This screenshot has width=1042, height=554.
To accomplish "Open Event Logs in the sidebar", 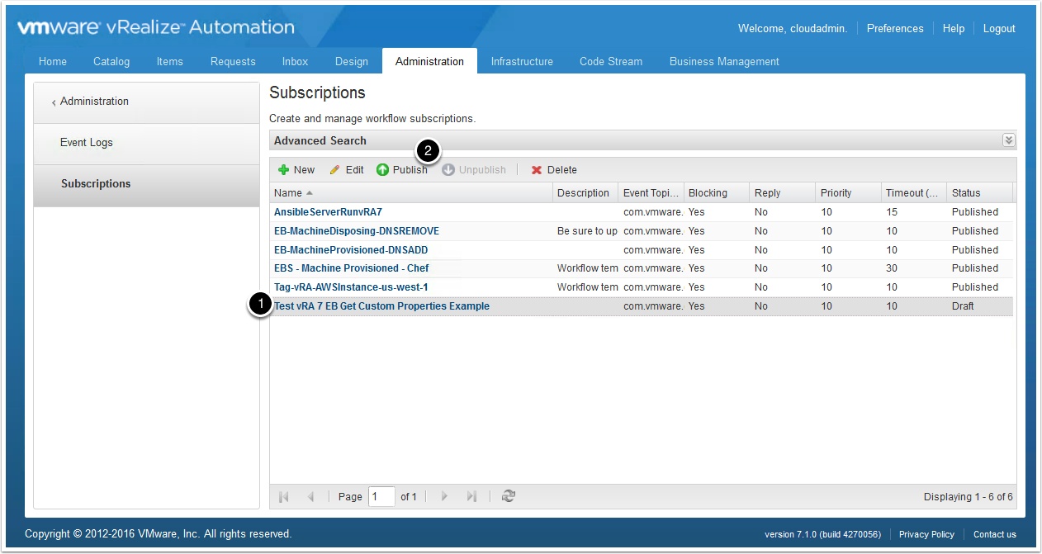I will (x=147, y=143).
